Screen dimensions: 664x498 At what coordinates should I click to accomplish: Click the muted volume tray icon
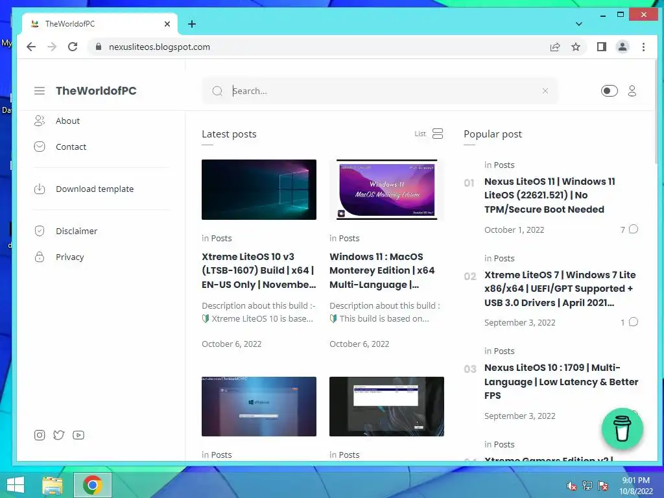pos(572,485)
